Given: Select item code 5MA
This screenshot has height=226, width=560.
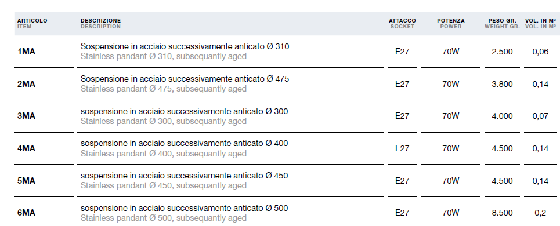Looking at the screenshot, I should pyautogui.click(x=27, y=181).
